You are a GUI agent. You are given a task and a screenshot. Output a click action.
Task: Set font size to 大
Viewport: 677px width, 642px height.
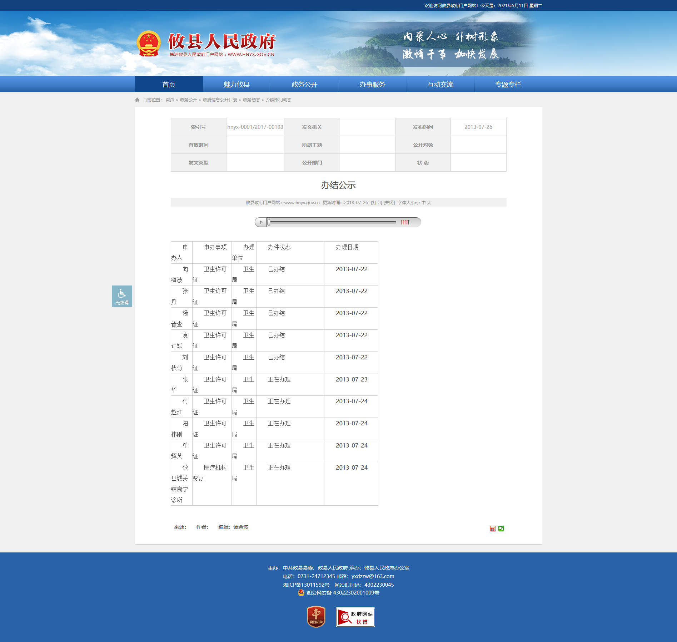pyautogui.click(x=429, y=202)
